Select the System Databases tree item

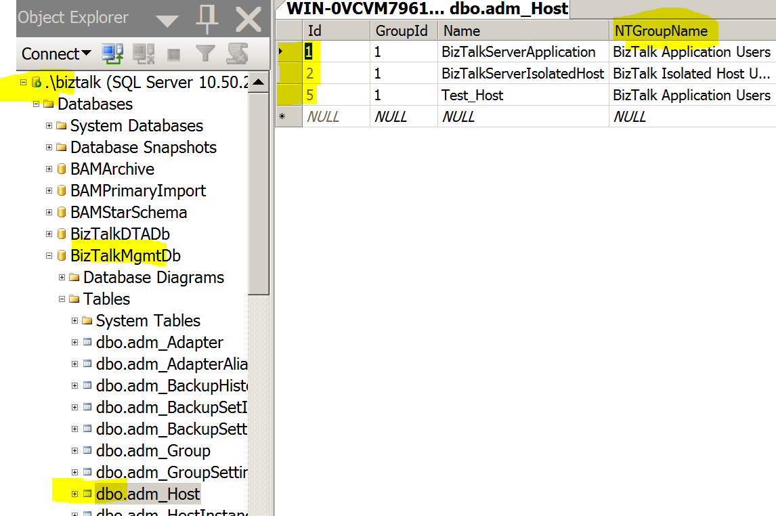[137, 126]
